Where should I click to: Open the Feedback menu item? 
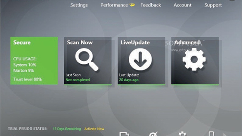(151, 5)
